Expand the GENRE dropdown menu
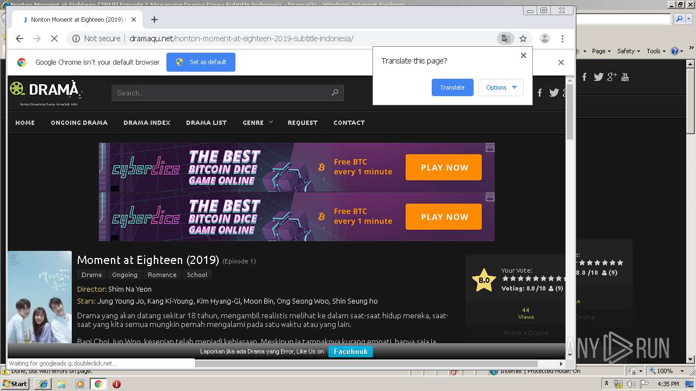Viewport: 696px width, 391px height. coord(258,123)
